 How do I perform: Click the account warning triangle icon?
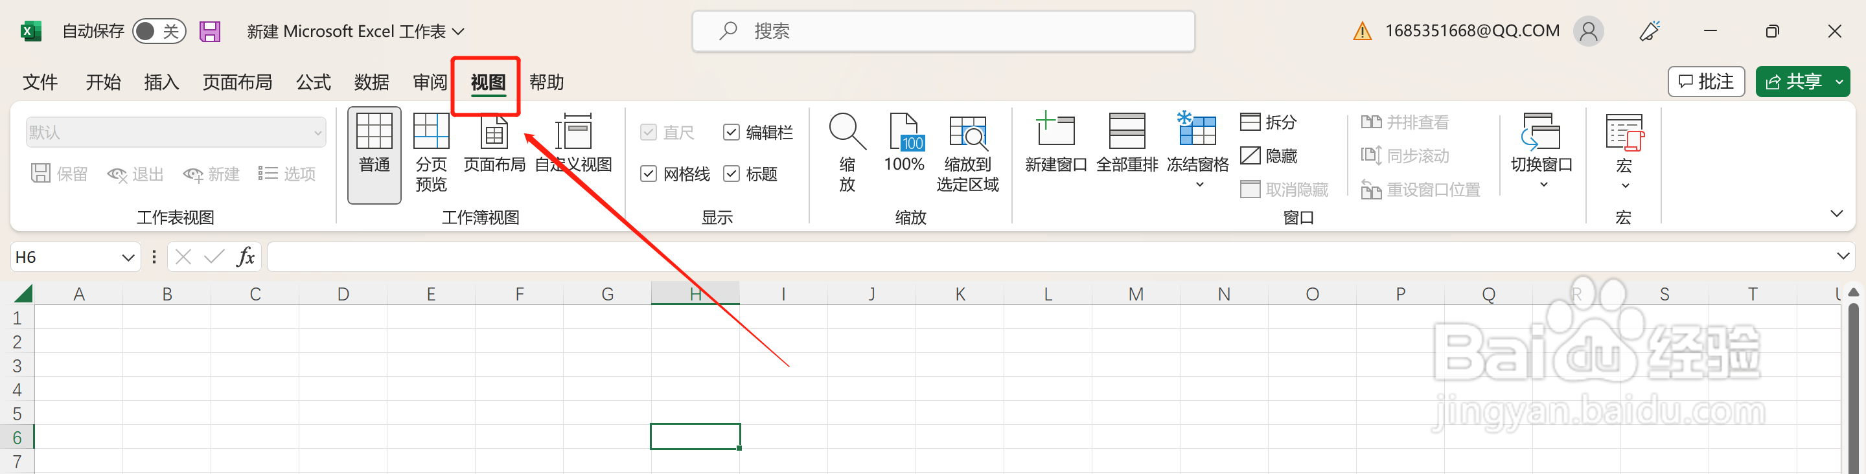(x=1363, y=31)
